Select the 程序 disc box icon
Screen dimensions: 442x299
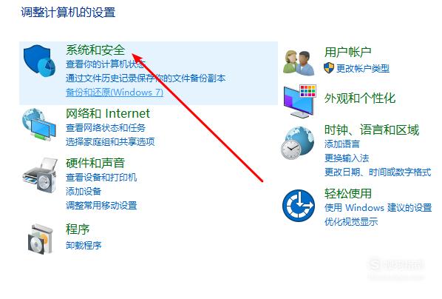coord(40,239)
